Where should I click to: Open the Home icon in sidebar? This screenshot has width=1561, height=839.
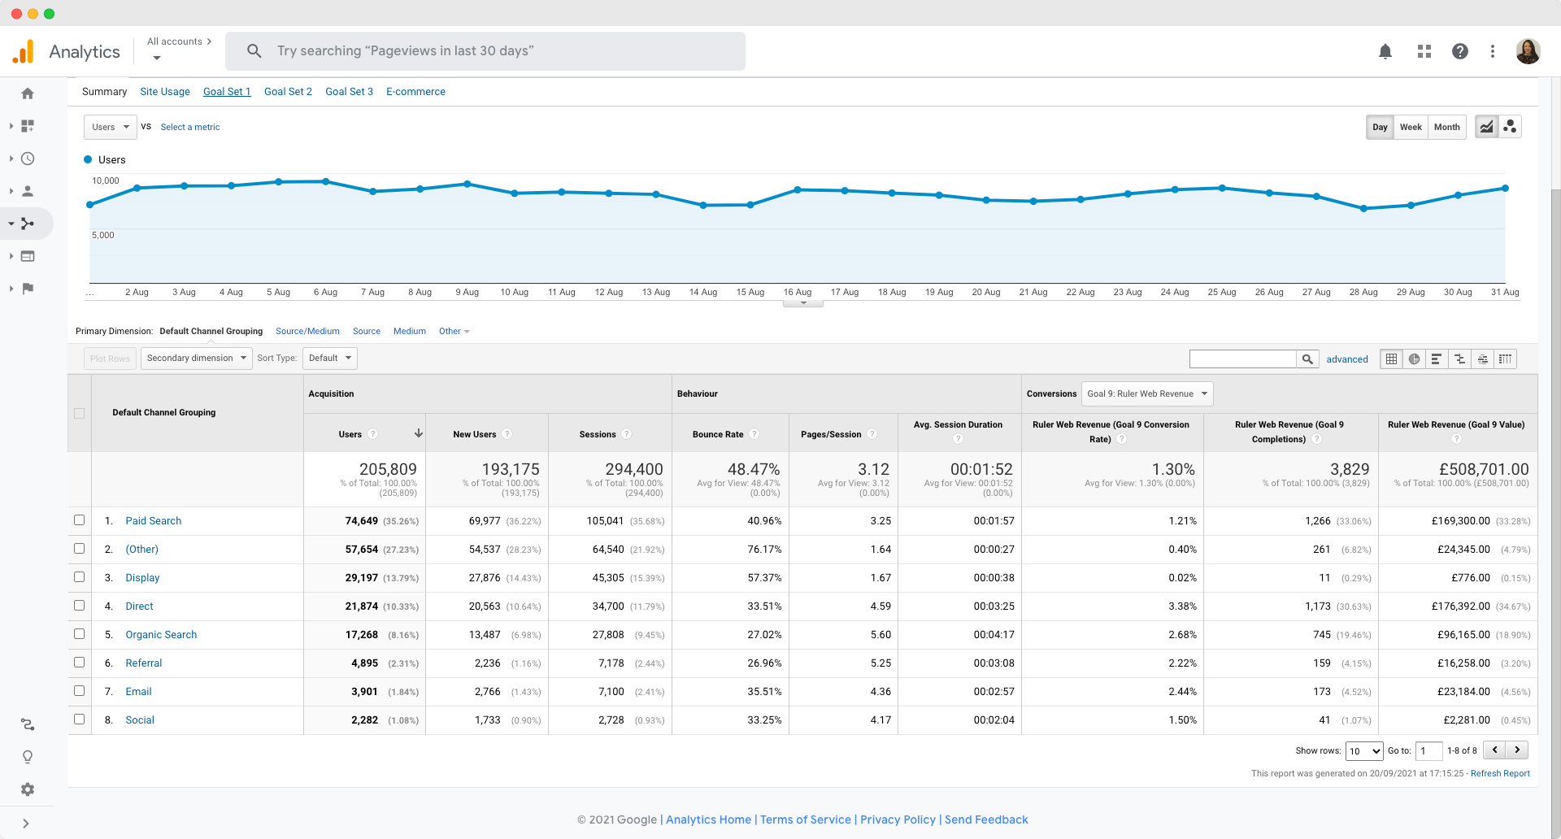(x=28, y=93)
